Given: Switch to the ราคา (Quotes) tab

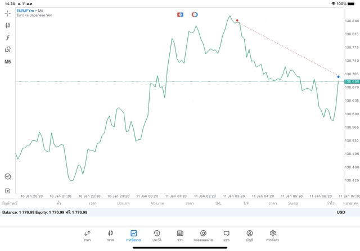Looking at the screenshot, I should click(87, 235).
